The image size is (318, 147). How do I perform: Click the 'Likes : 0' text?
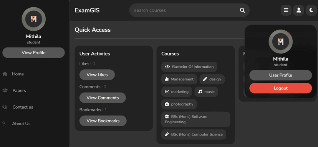(x=87, y=64)
